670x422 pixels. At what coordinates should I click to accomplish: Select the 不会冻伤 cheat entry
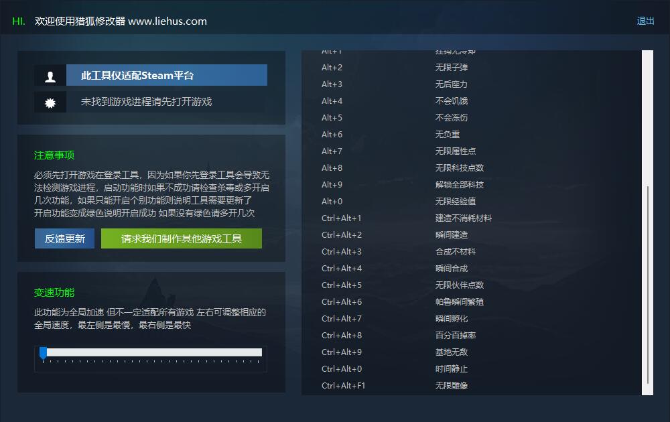coord(451,117)
